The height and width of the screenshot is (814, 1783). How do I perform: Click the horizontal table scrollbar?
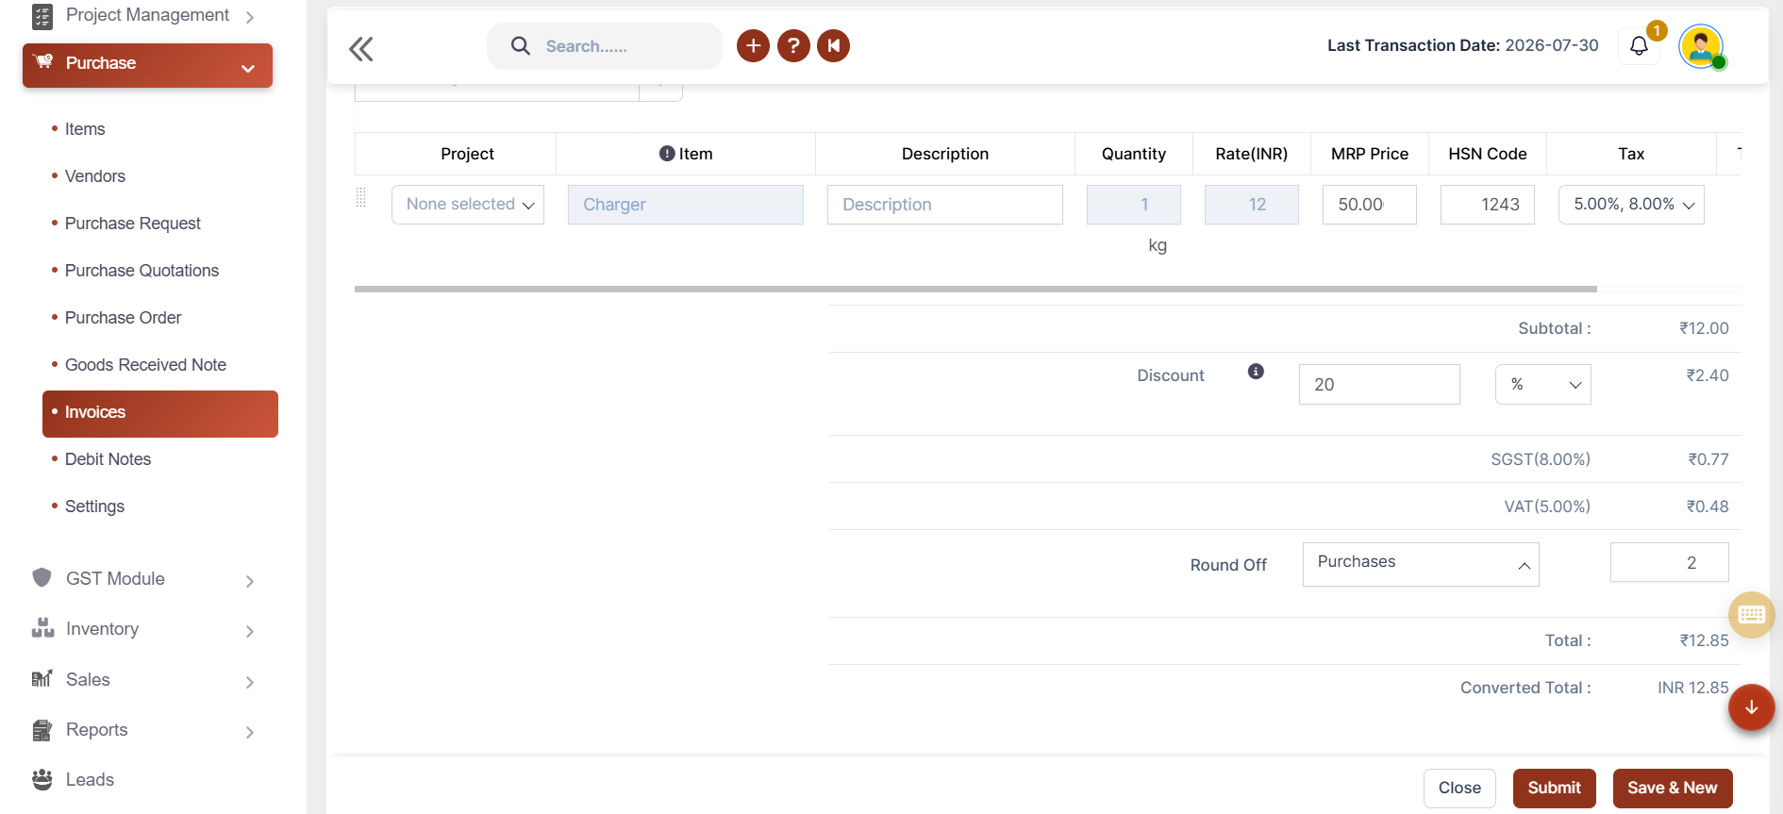(x=975, y=289)
